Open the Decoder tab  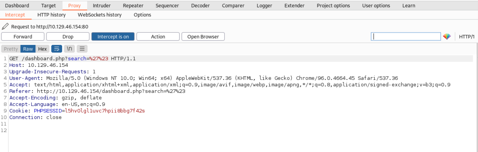pyautogui.click(x=200, y=6)
